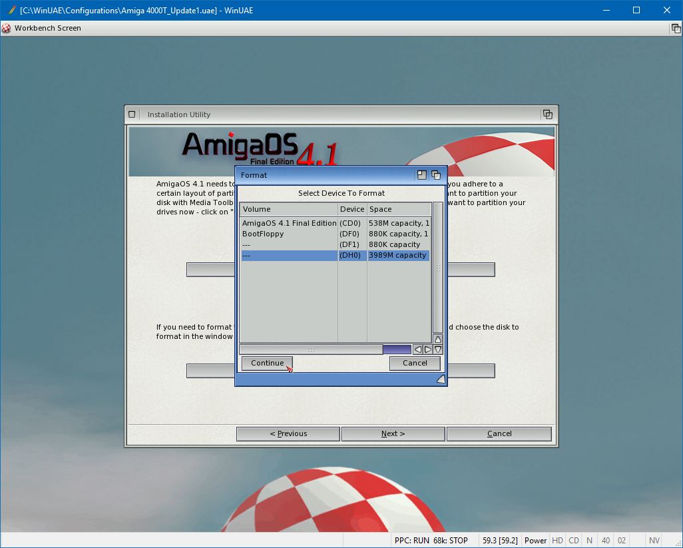
Task: Select the DH0 3989M capacity device row
Action: (x=335, y=256)
